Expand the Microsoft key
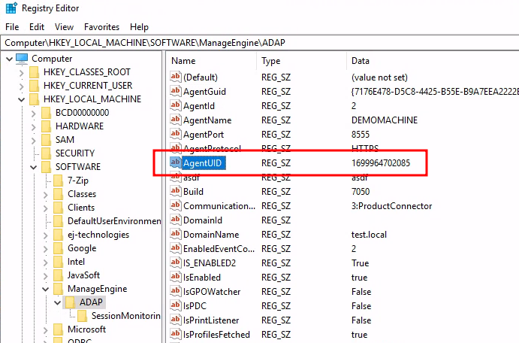 coord(46,330)
